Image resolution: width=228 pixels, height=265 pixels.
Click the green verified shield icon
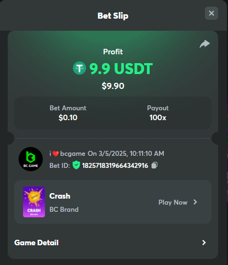76,165
